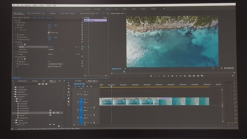Screen dimensions: 247x139
Task: Toggle lock on Video 1 track
Action: coord(78,102)
